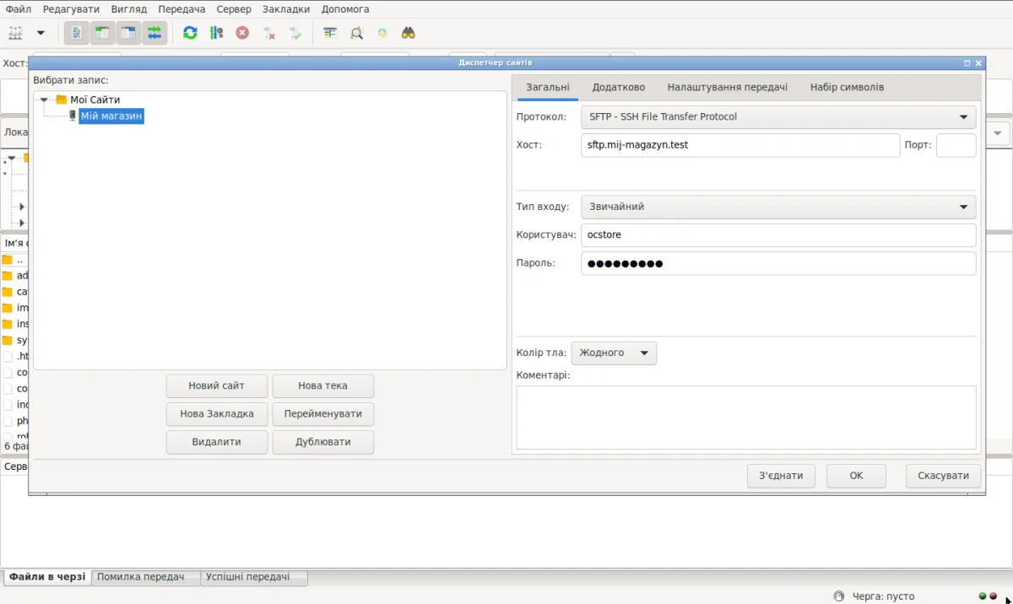The image size is (1013, 604).
Task: Click into the Порт field
Action: 956,145
